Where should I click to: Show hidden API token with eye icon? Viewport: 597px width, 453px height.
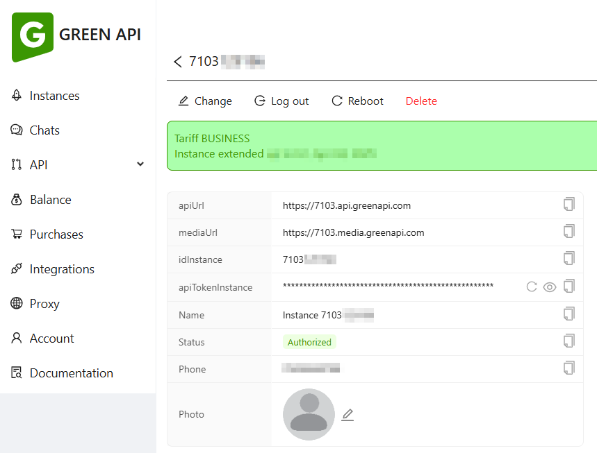point(550,287)
